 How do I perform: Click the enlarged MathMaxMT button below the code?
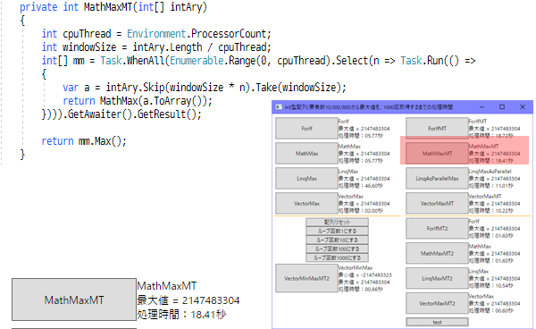point(74,299)
